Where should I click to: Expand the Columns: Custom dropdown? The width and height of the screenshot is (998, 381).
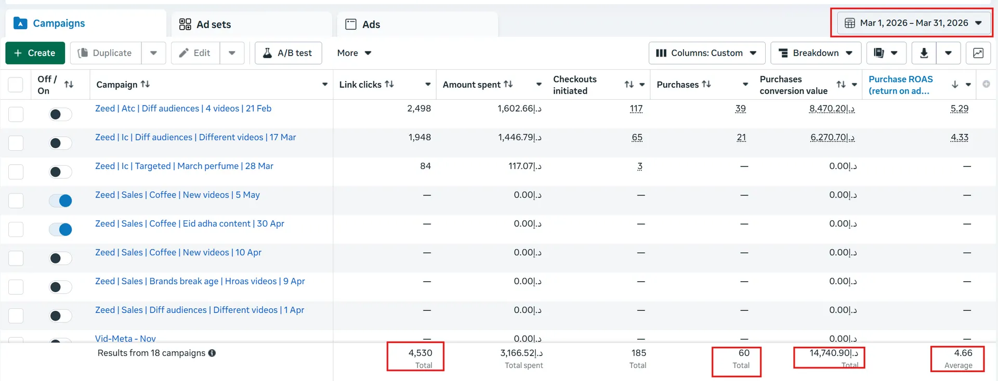point(707,53)
